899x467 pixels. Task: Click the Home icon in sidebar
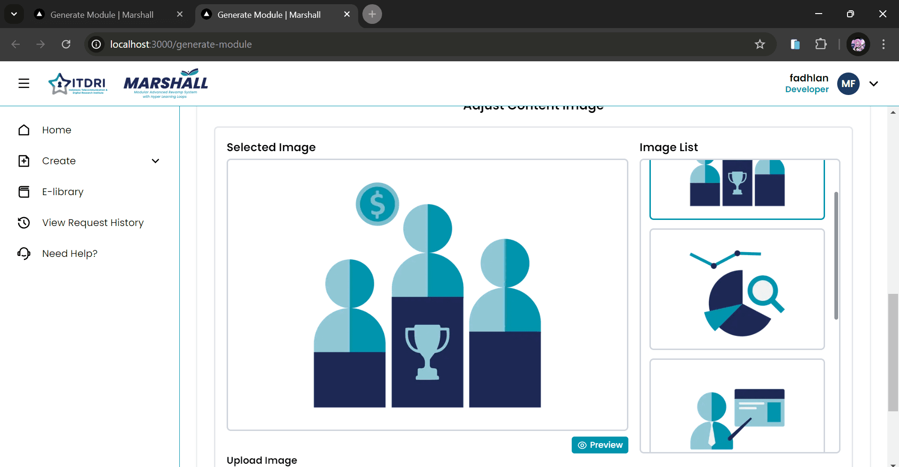pyautogui.click(x=24, y=130)
